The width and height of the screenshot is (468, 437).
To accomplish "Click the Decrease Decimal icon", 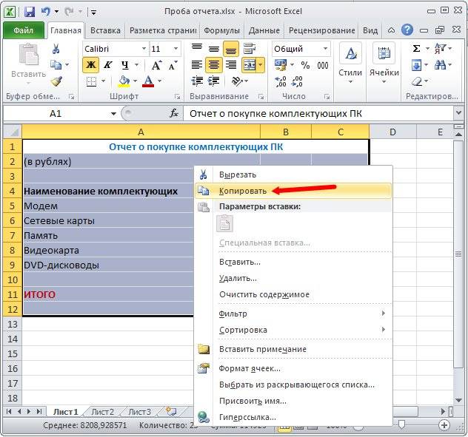I will [297, 81].
